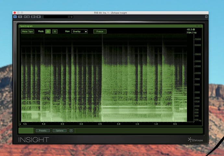This screenshot has width=224, height=156.
Task: Click the 7784.7 Hz frequency readout
Action: tap(192, 32)
